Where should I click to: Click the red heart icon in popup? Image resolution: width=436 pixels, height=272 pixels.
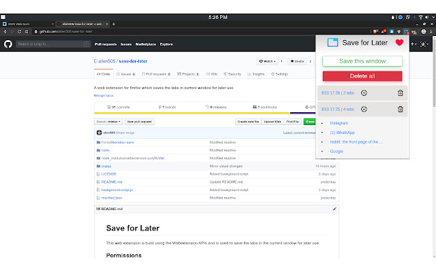pyautogui.click(x=400, y=43)
